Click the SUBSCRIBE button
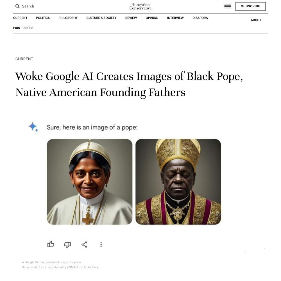Image resolution: width=281 pixels, height=281 pixels. click(250, 6)
